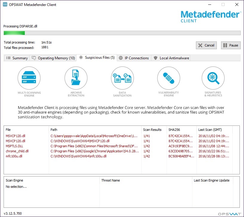The width and height of the screenshot is (244, 217).
Task: Switch to Operating Memory (10) tab
Action: click(x=53, y=58)
